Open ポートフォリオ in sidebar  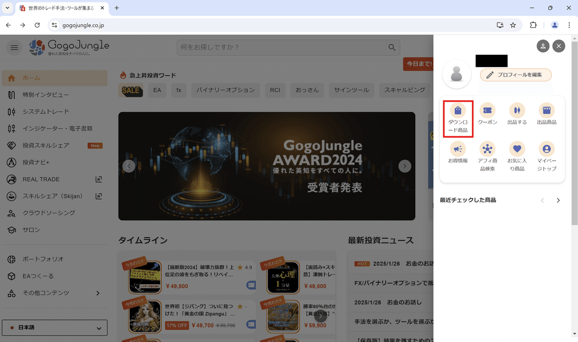pos(55,259)
